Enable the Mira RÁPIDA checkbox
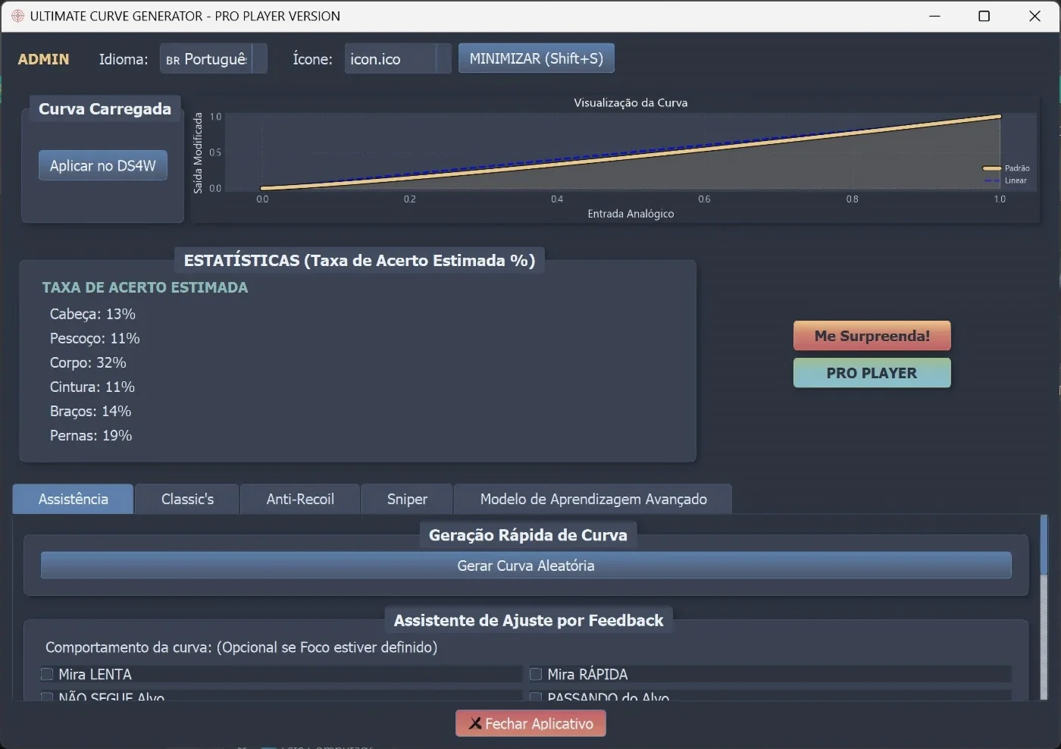Viewport: 1061px width, 749px height. pyautogui.click(x=536, y=674)
